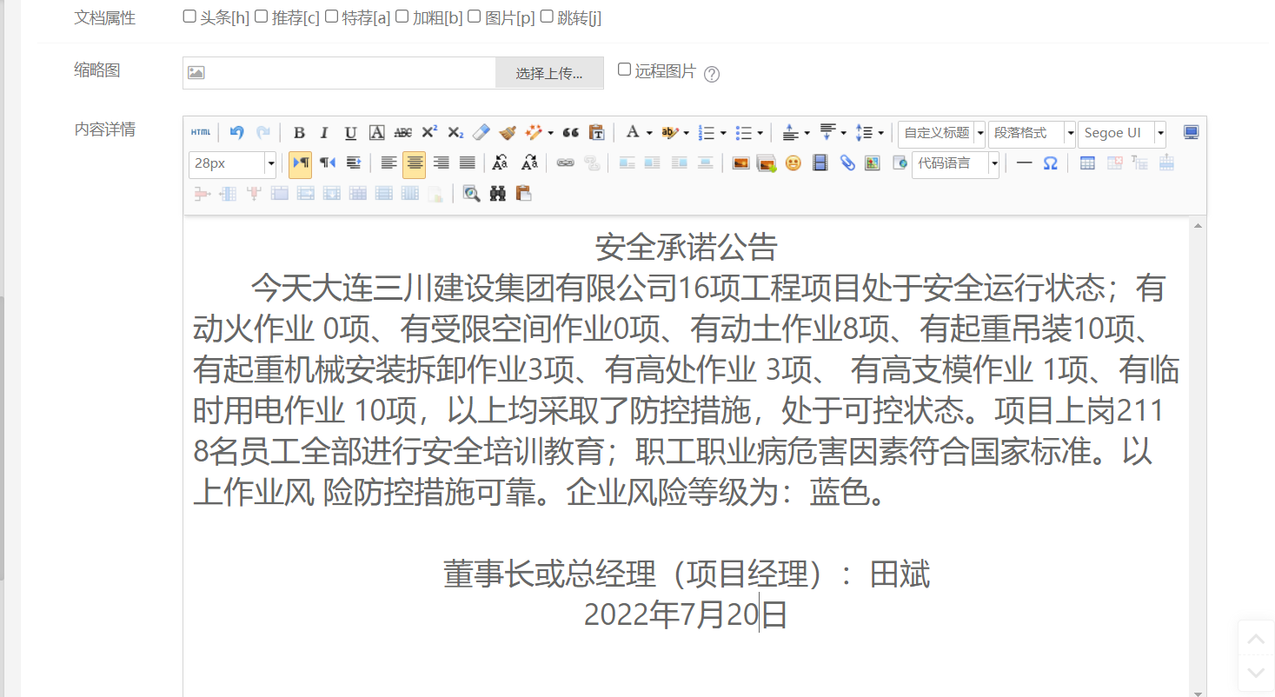Screen dimensions: 1275x697
Task: Convert text to uppercase
Action: 500,163
